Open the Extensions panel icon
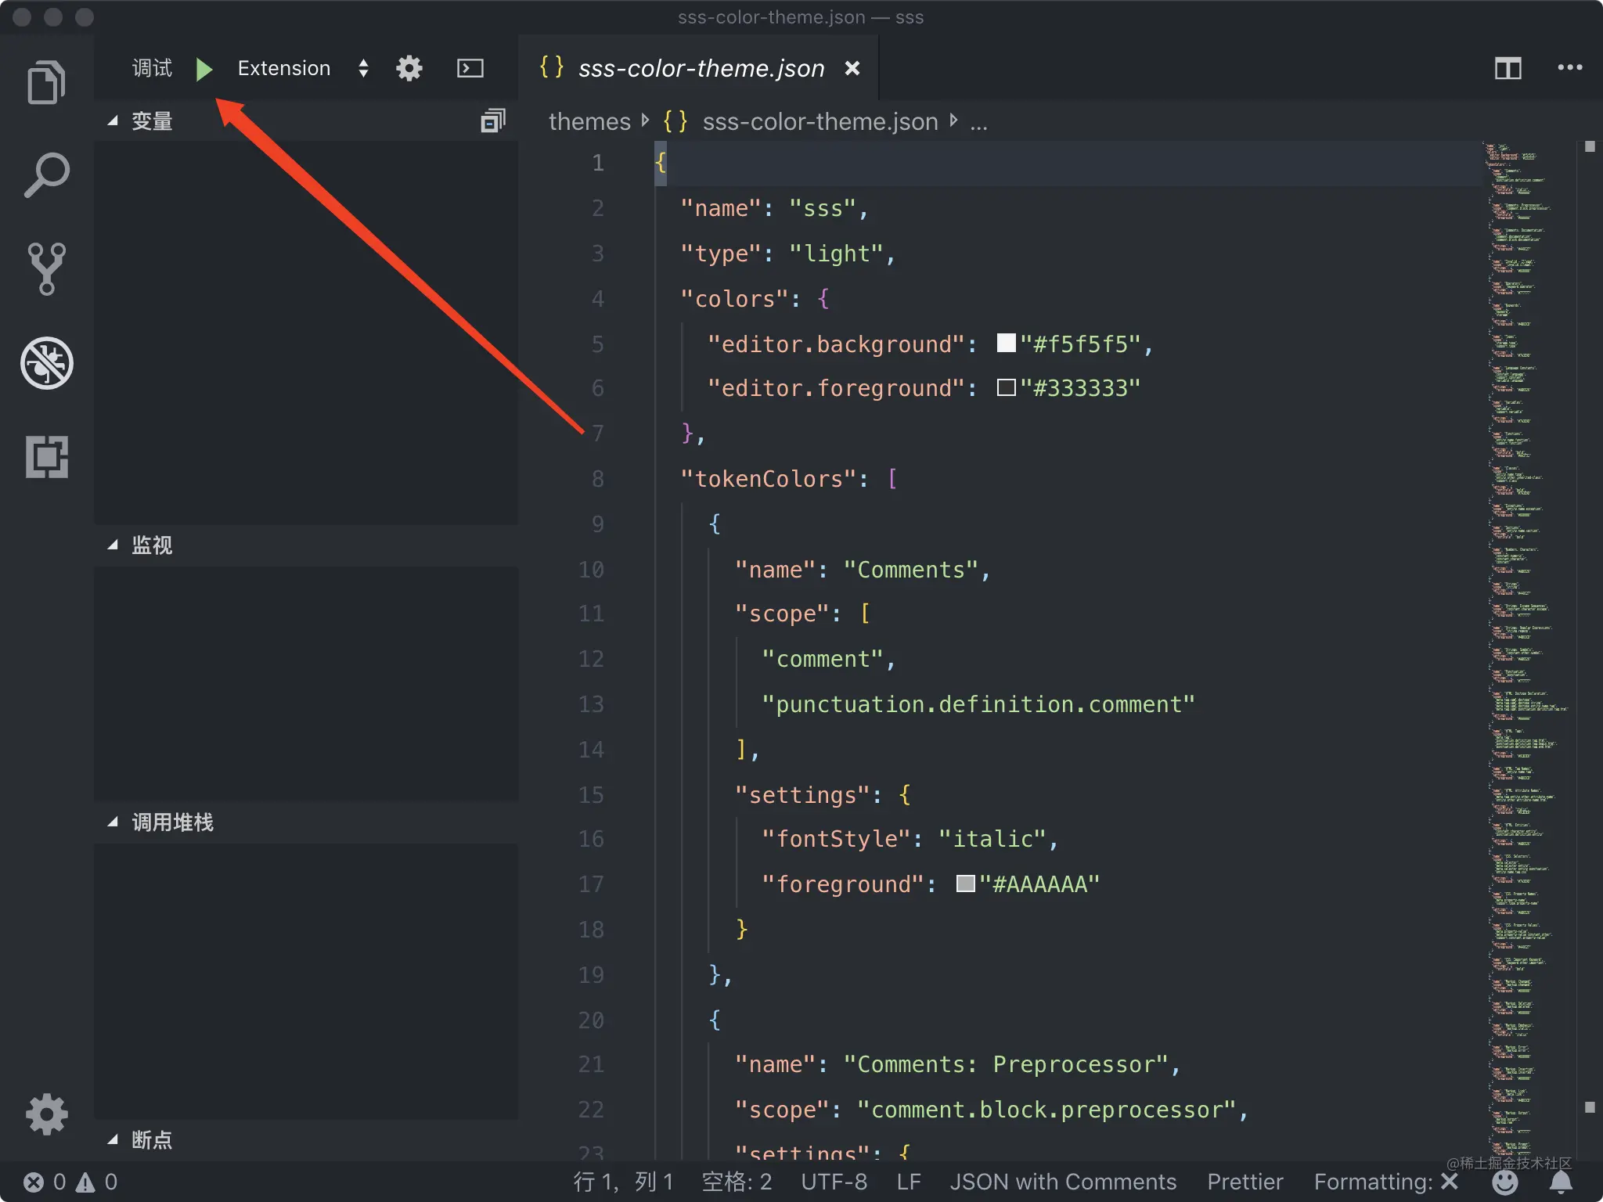 pos(46,456)
